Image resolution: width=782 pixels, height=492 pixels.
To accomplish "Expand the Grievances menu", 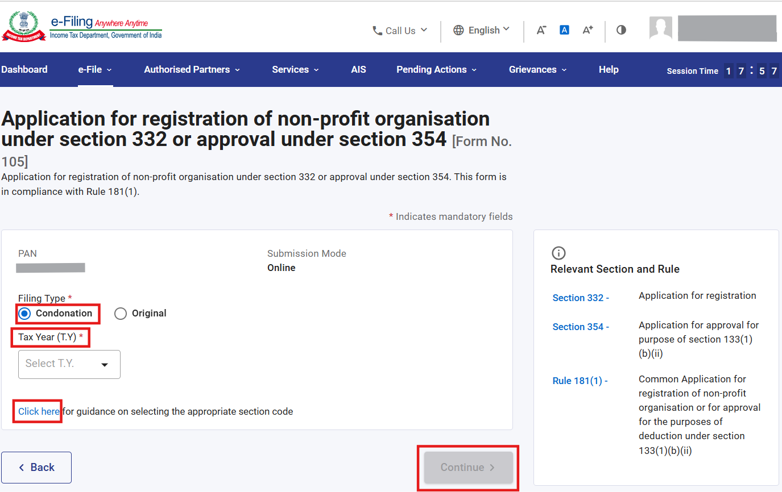I will 538,69.
